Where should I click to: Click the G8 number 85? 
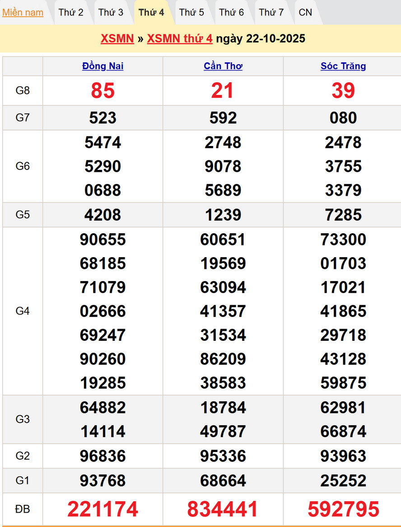pos(103,90)
